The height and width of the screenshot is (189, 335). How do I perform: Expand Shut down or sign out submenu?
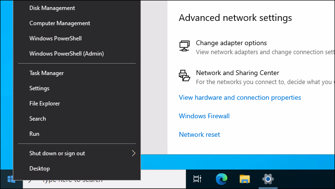[x=77, y=153]
